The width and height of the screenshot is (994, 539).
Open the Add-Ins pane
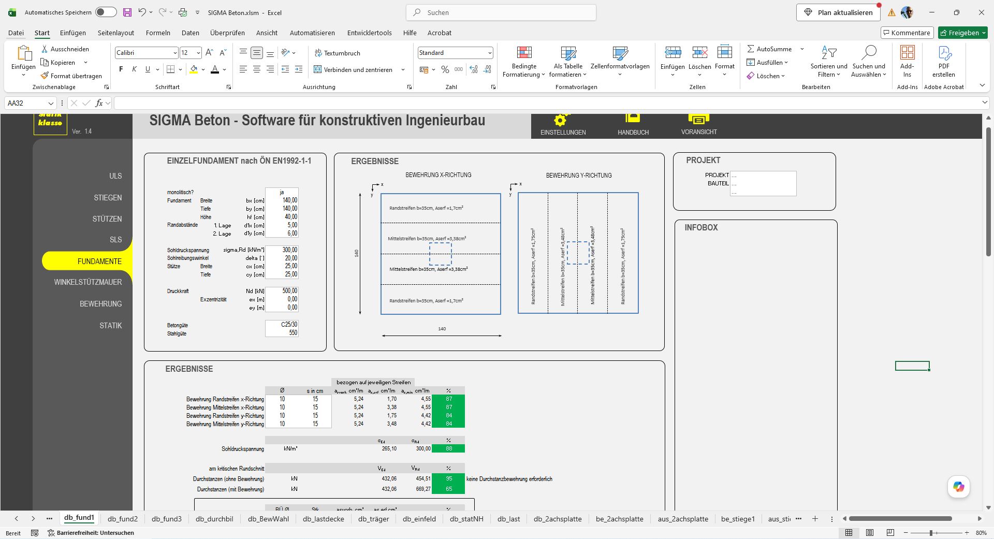907,62
